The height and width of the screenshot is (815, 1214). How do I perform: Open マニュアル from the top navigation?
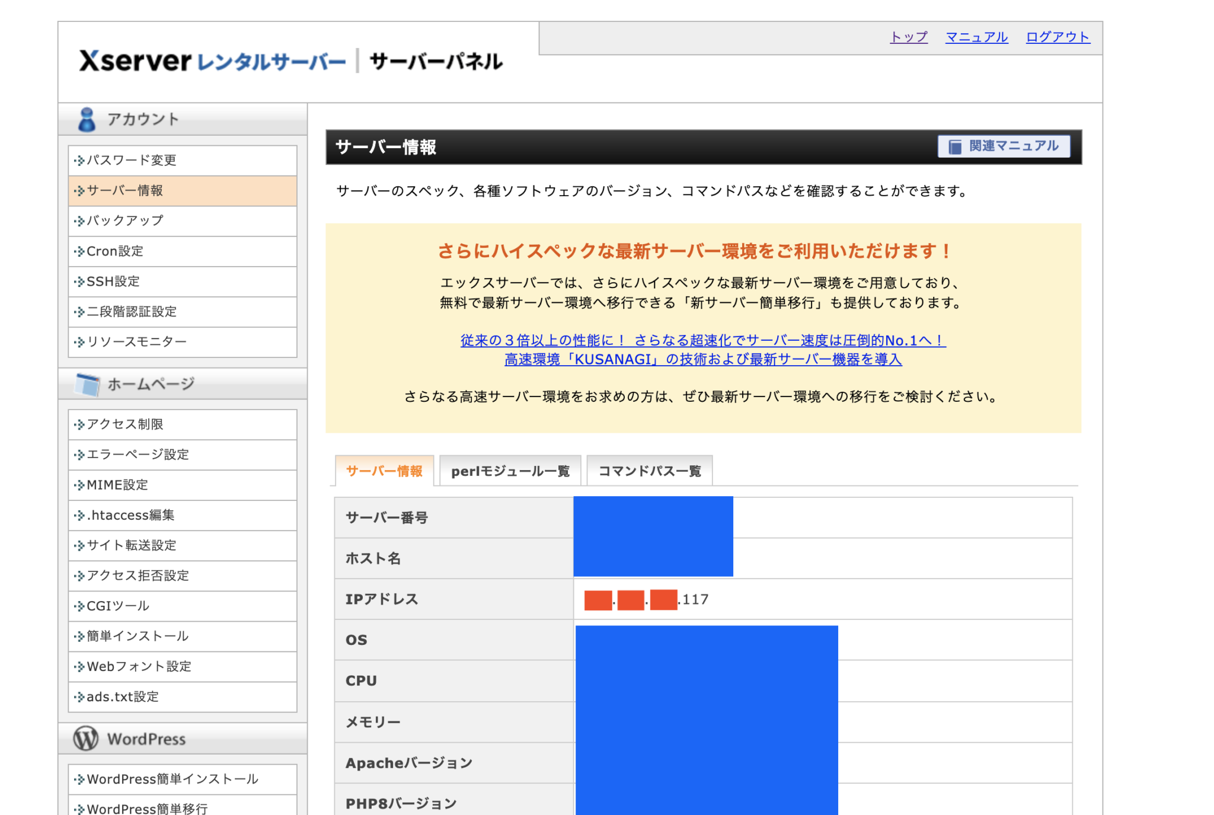click(x=976, y=37)
